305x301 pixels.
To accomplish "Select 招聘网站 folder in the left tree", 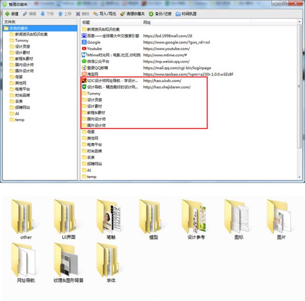I will 22,107.
